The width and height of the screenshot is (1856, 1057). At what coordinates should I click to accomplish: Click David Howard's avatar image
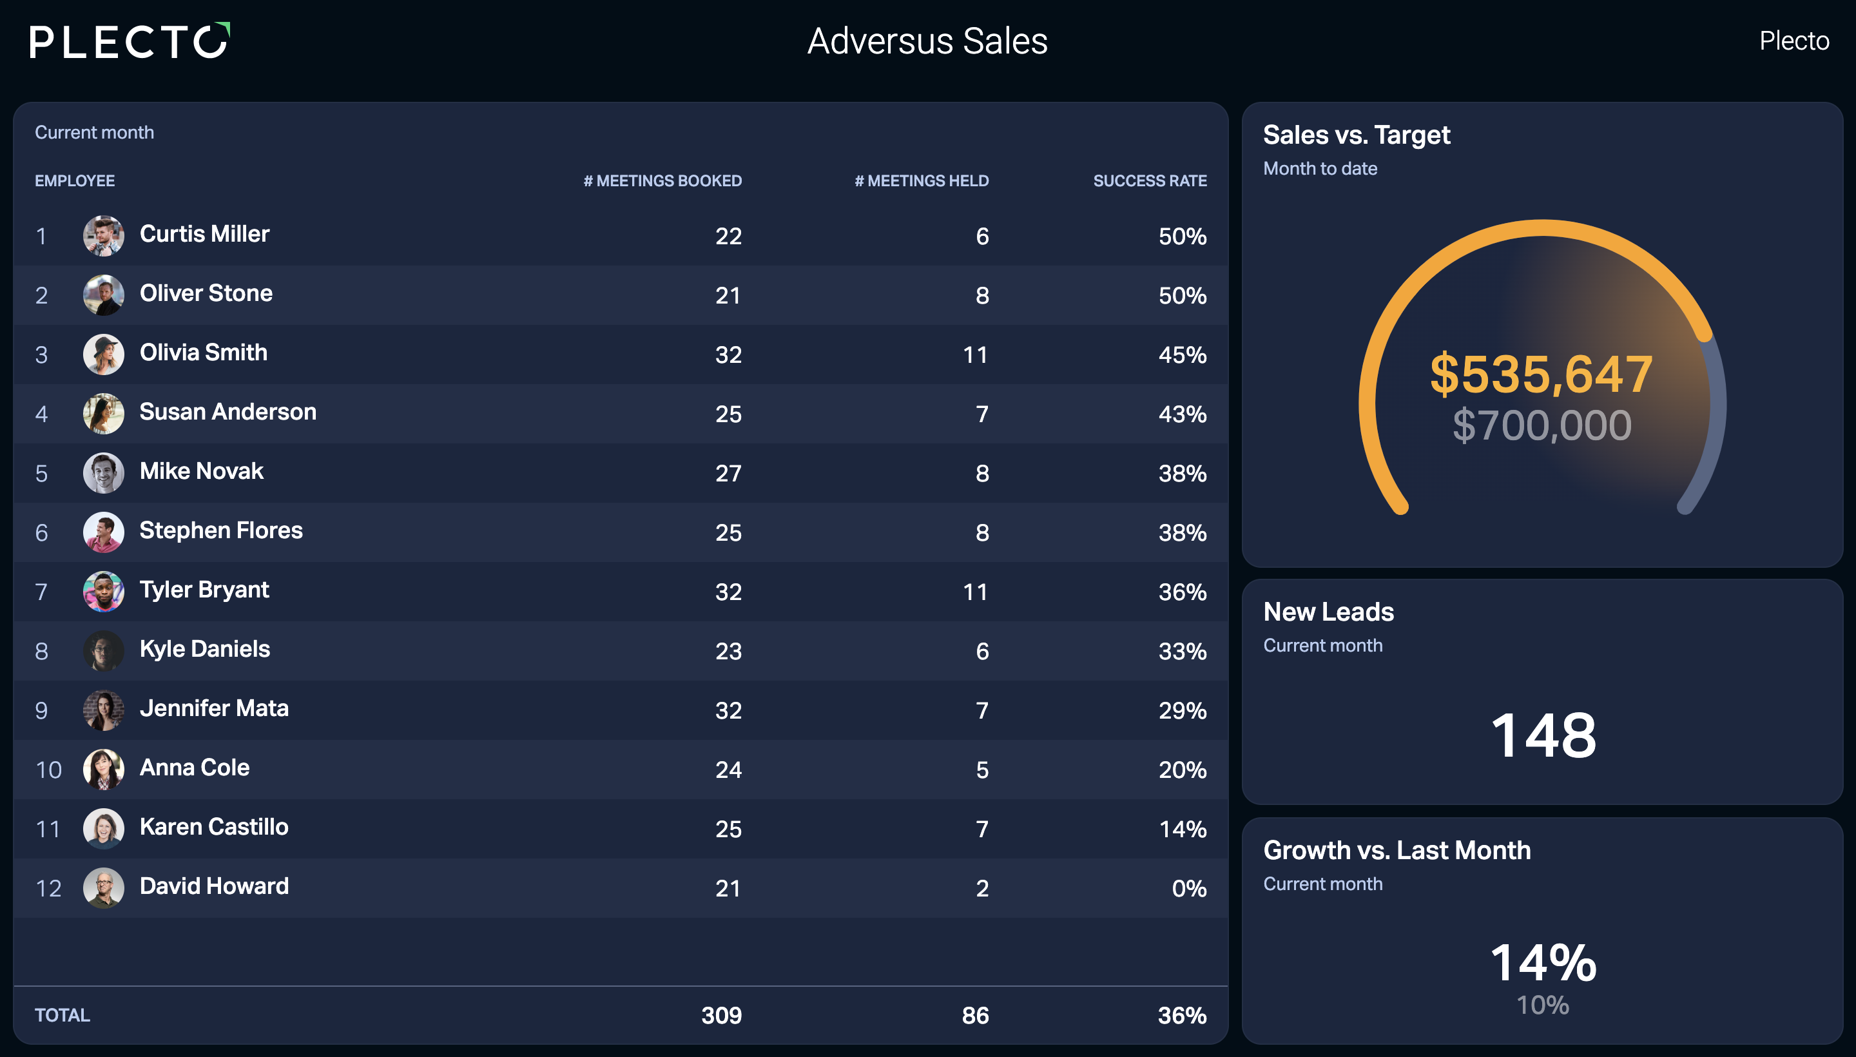point(104,887)
